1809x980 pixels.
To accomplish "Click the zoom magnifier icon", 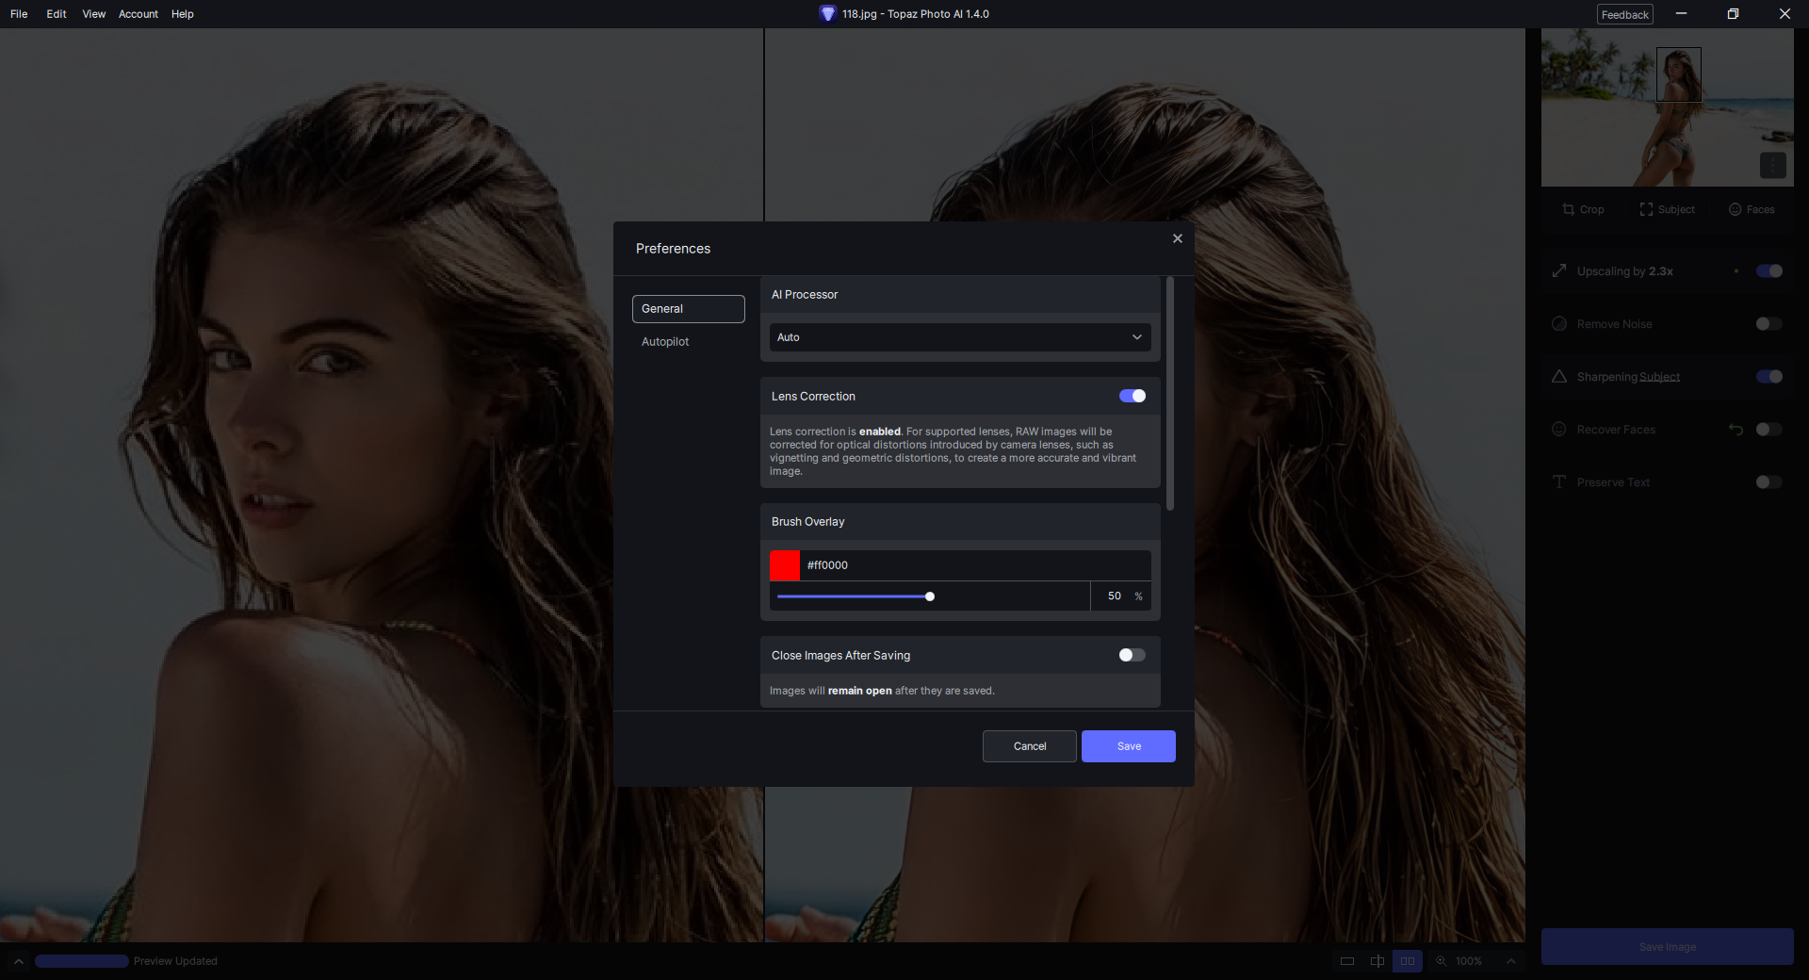I will pyautogui.click(x=1441, y=961).
